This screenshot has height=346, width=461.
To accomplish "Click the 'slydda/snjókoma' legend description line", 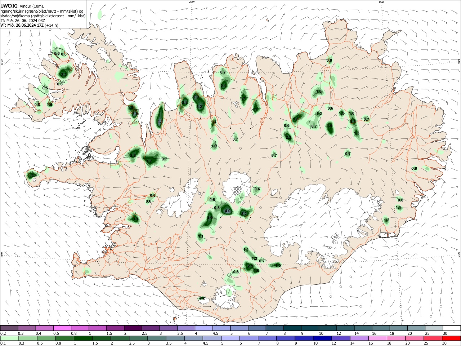I will (43, 16).
